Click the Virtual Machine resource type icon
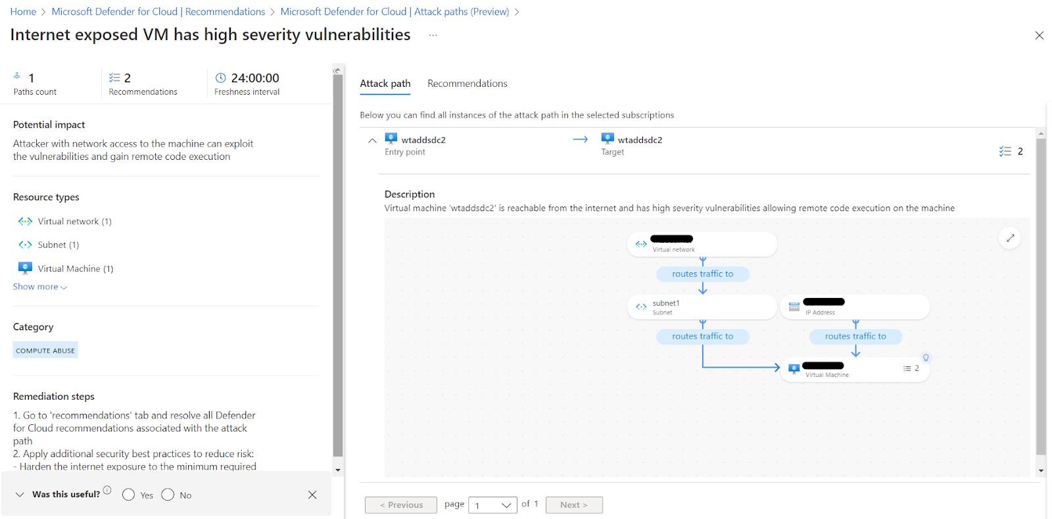The width and height of the screenshot is (1052, 519). pos(25,268)
